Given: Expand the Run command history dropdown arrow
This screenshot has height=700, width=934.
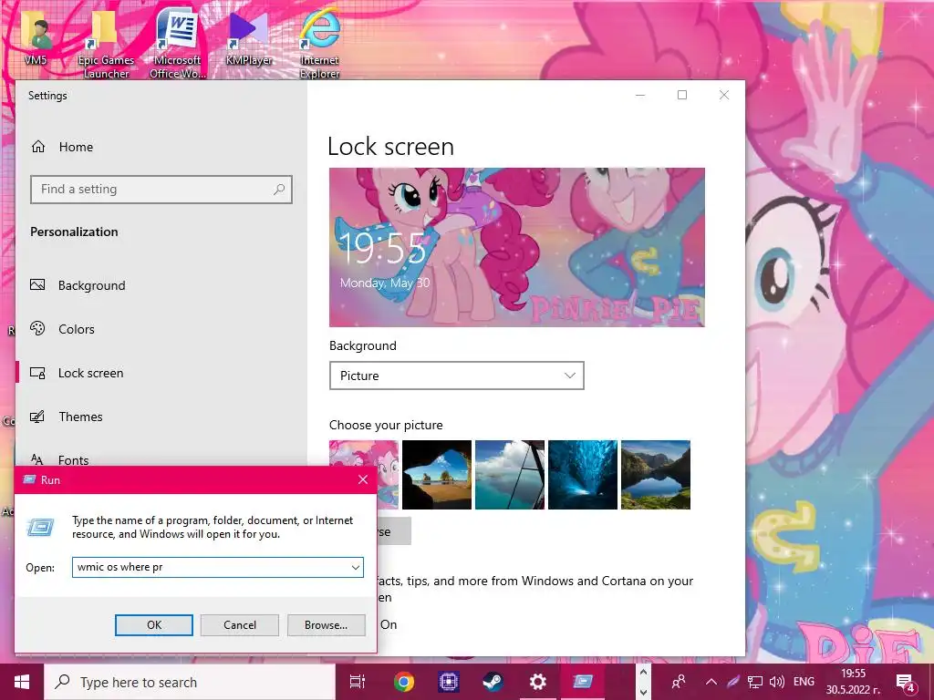Looking at the screenshot, I should (356, 567).
